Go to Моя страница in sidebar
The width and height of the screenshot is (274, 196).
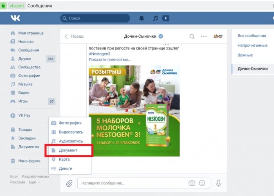tap(27, 33)
